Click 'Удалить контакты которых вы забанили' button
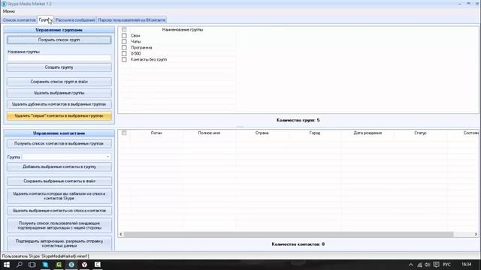This screenshot has height=270, width=481. (59, 196)
